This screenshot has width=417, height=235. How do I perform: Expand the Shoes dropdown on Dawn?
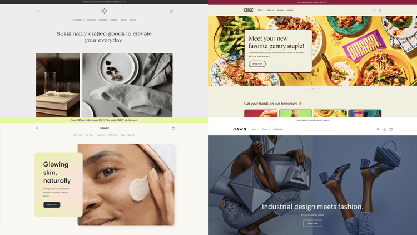pyautogui.click(x=266, y=129)
